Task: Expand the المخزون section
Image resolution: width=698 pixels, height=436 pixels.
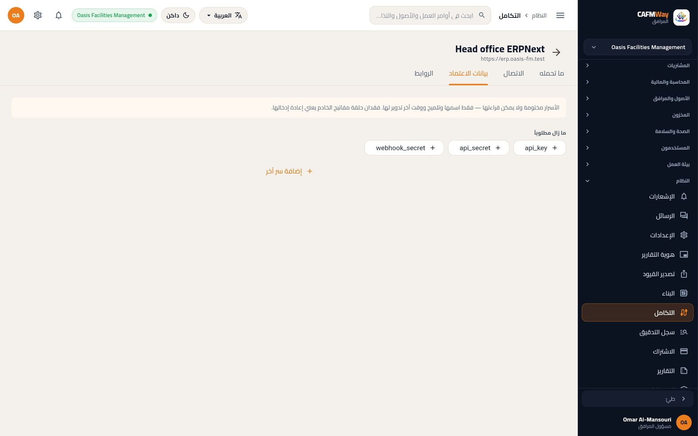Action: [637, 115]
